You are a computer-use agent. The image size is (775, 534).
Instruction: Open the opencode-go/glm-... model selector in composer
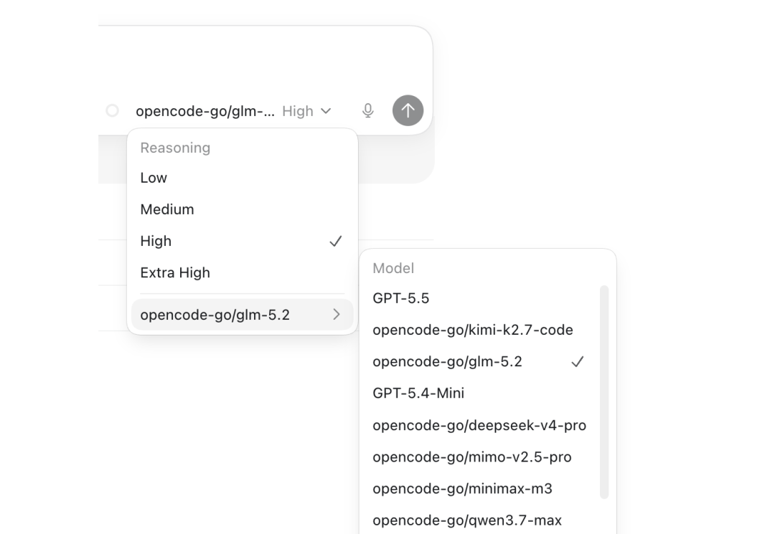click(x=205, y=111)
